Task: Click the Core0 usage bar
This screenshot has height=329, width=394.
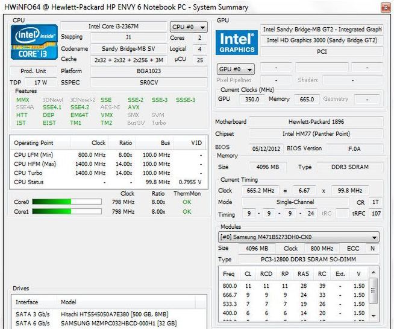Action: (67, 202)
